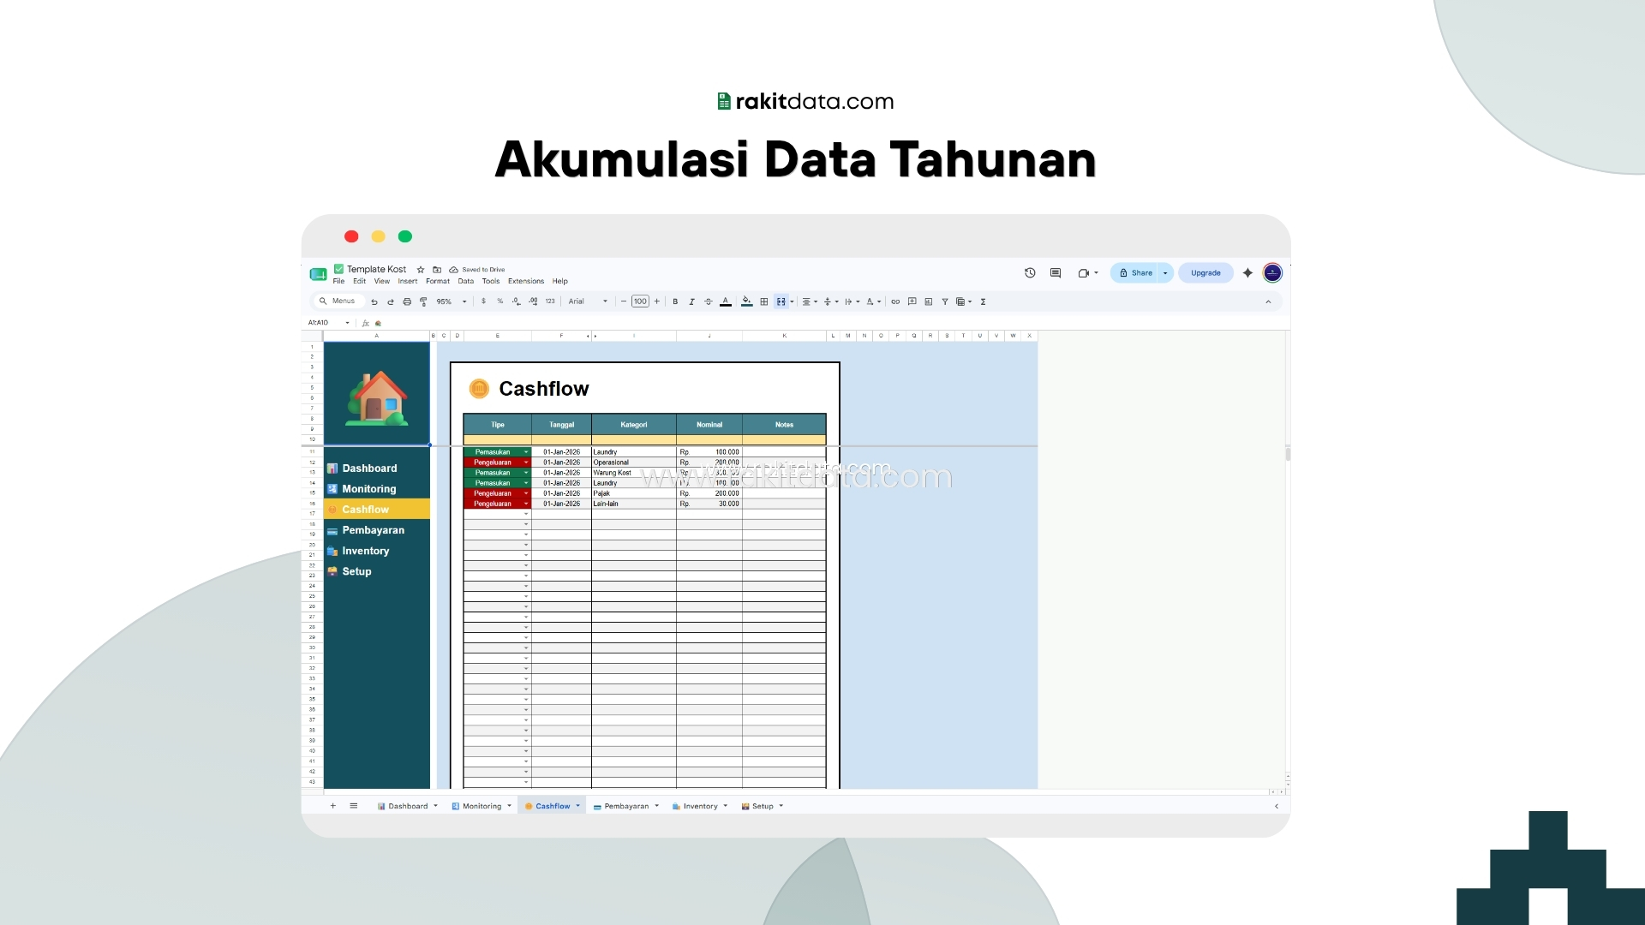Toggle bold formatting
The height and width of the screenshot is (925, 1645).
675,301
